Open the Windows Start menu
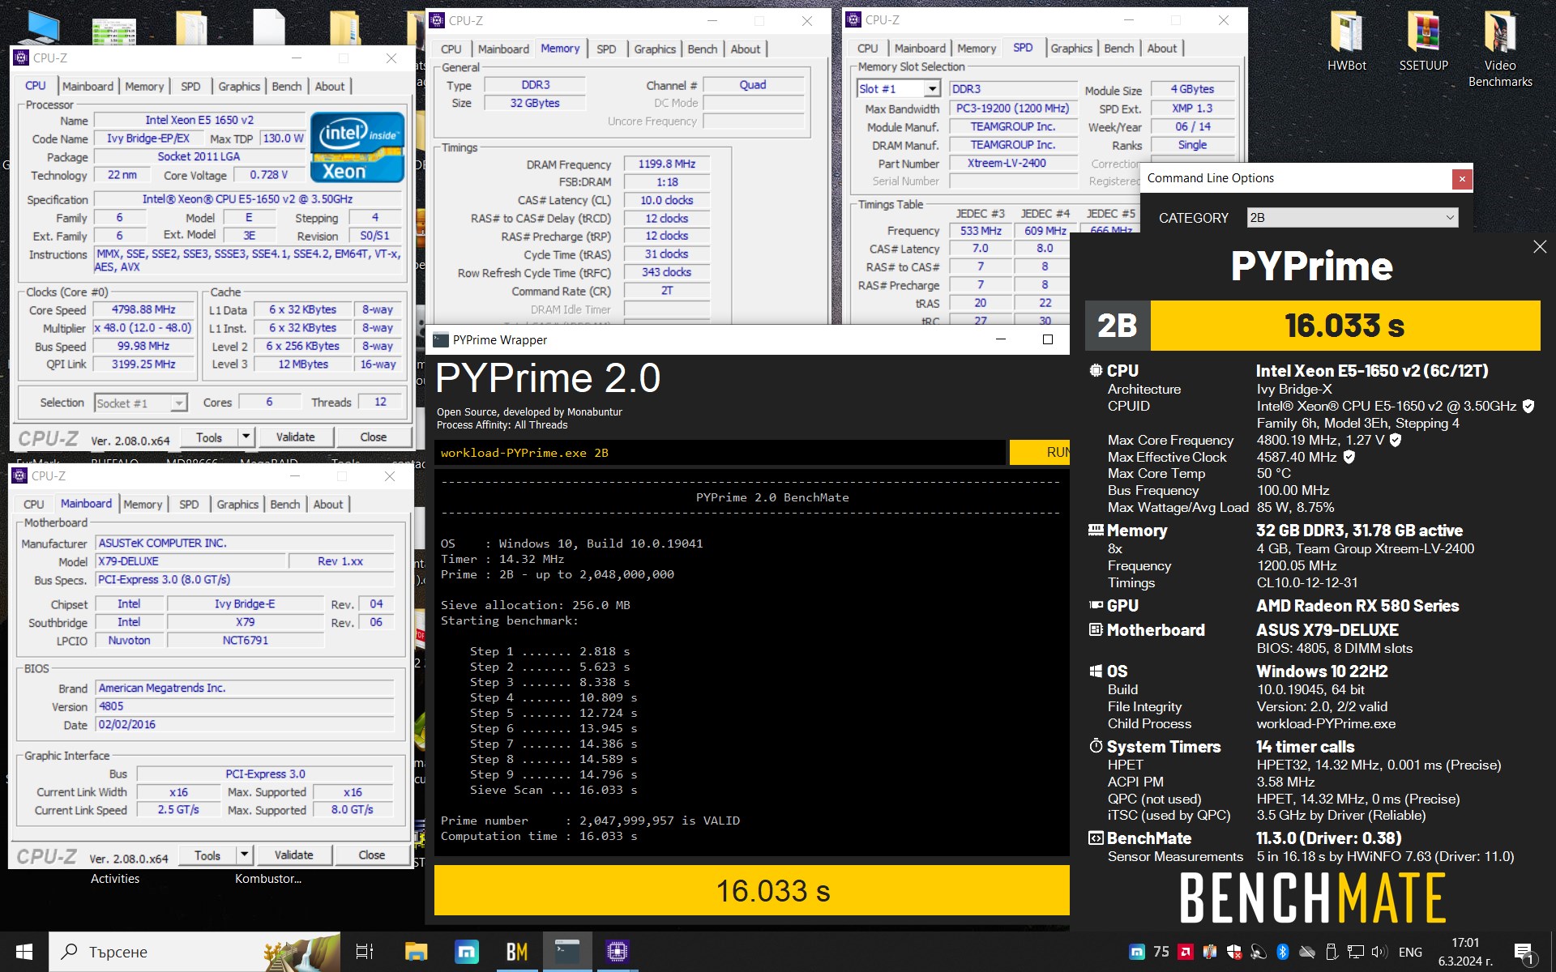 [24, 952]
